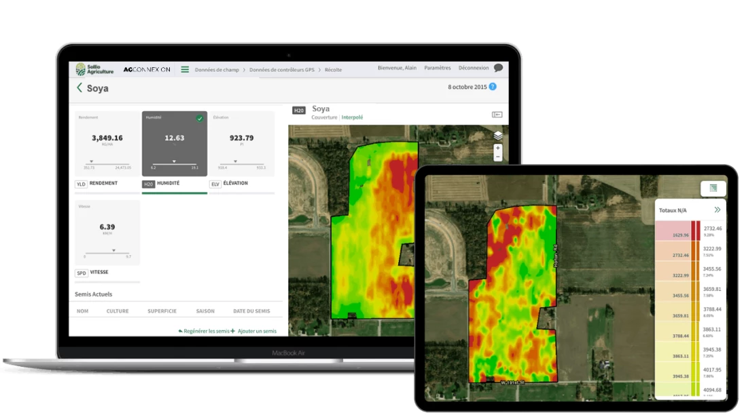Viewport: 742px width, 415px height.
Task: Sort table by CULTURE column
Action: pyautogui.click(x=118, y=311)
